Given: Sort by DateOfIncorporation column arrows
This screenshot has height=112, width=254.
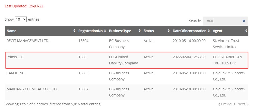Looking at the screenshot, I should pos(209,31).
